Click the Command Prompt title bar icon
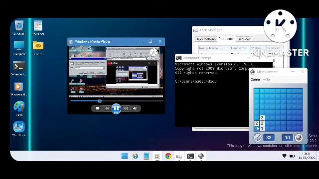 pos(178,58)
